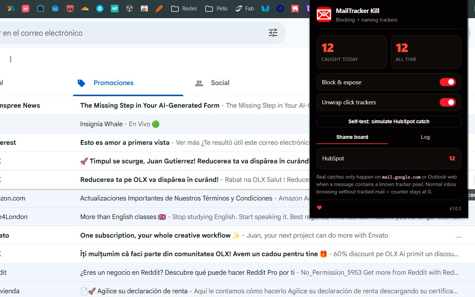Viewport: 475px width, 297px height.
Task: Click the heart icon in popup footer
Action: 319,208
